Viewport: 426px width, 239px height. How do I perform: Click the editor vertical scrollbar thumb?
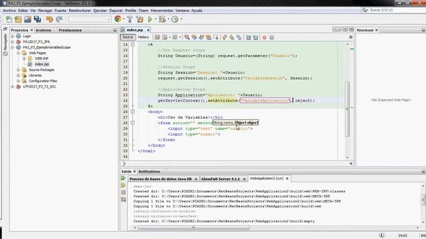tap(347, 108)
